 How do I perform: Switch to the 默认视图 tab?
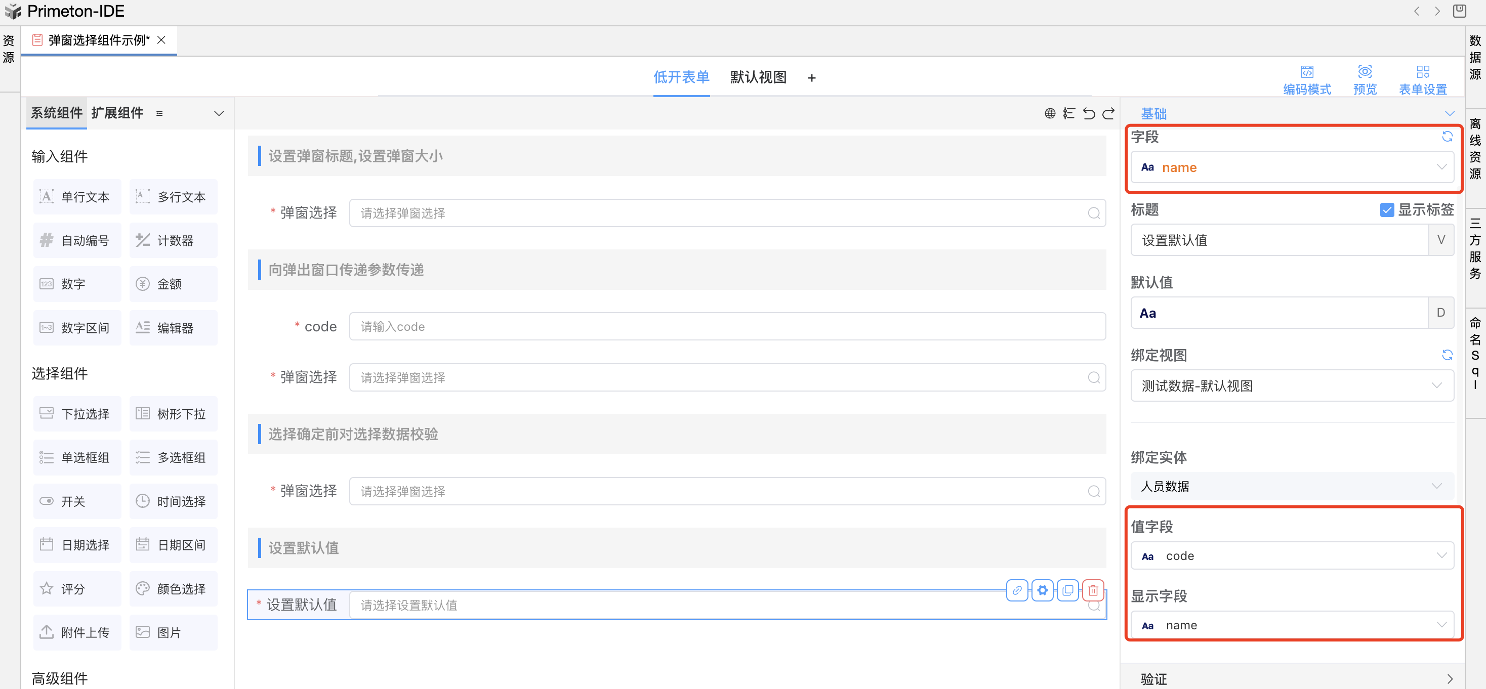point(758,77)
